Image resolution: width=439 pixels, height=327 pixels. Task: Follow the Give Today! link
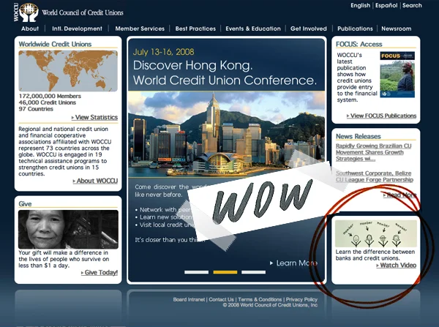point(100,272)
